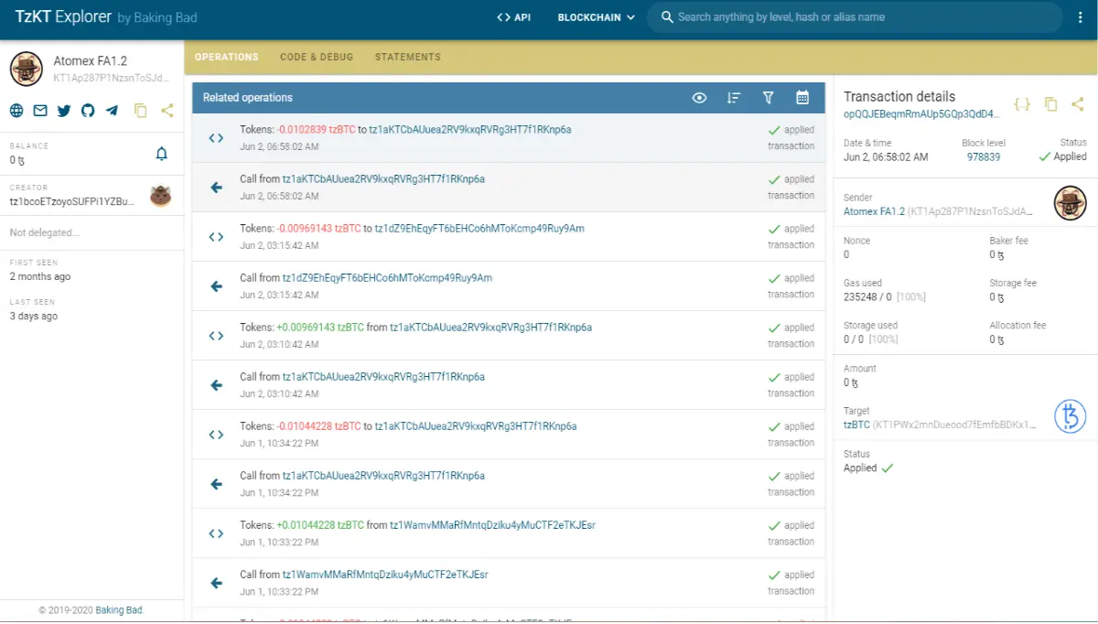The image size is (1098, 624).
Task: Click code icon of -0.01044228 tzBTC row
Action: pyautogui.click(x=216, y=435)
